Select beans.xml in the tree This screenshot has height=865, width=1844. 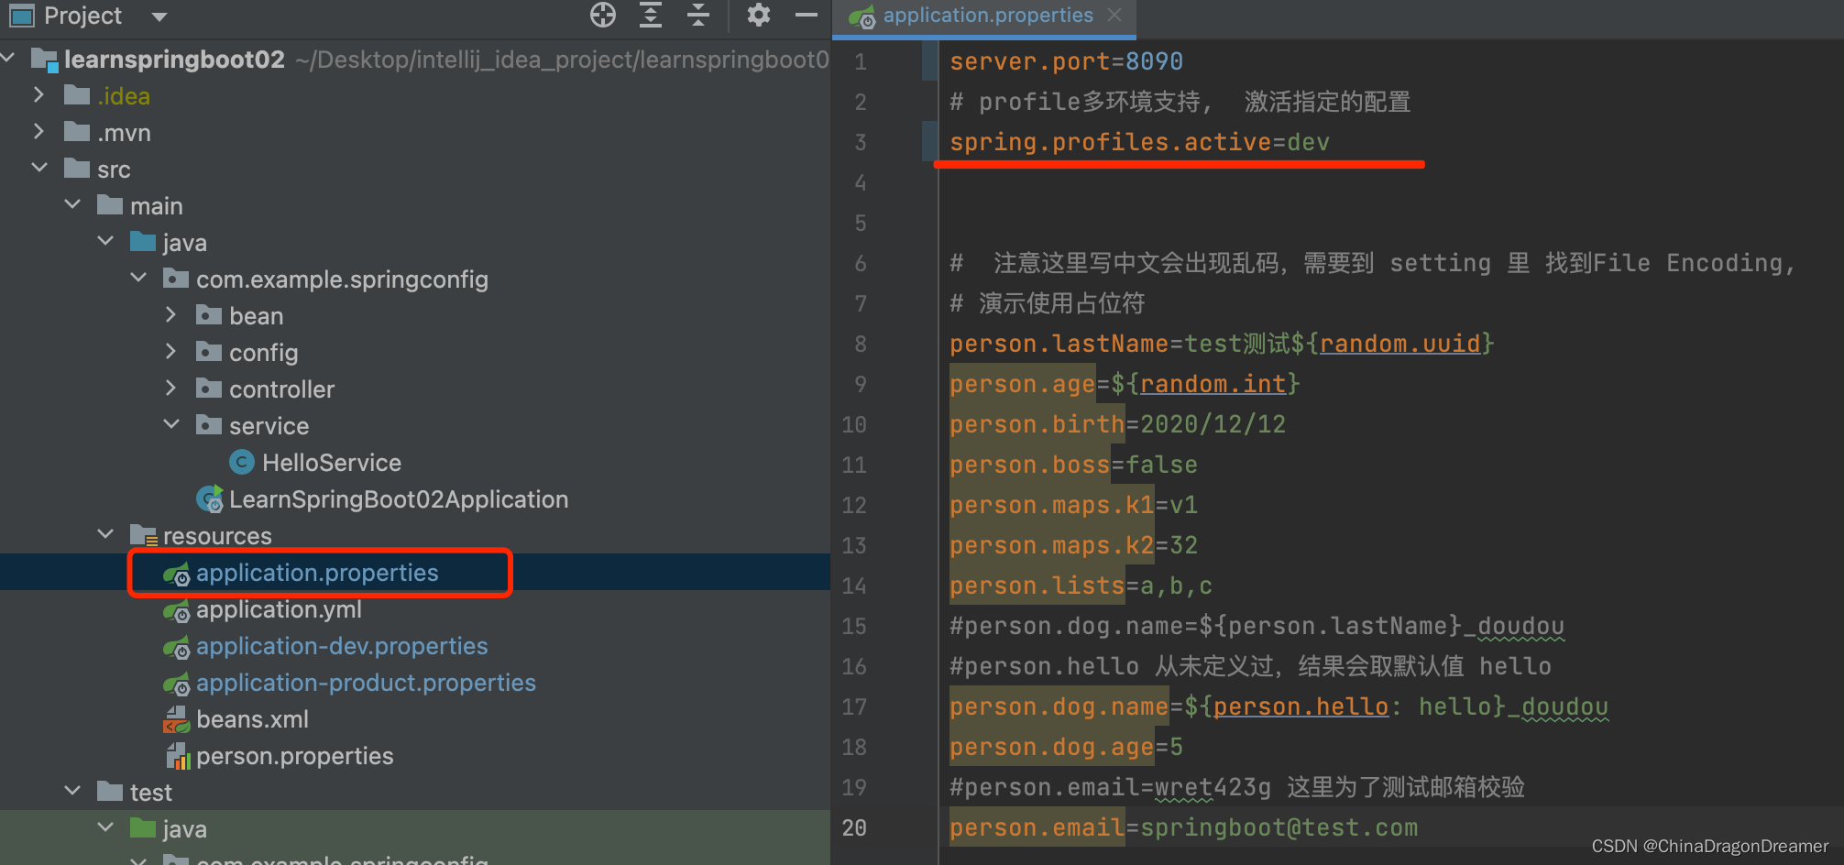pyautogui.click(x=252, y=719)
